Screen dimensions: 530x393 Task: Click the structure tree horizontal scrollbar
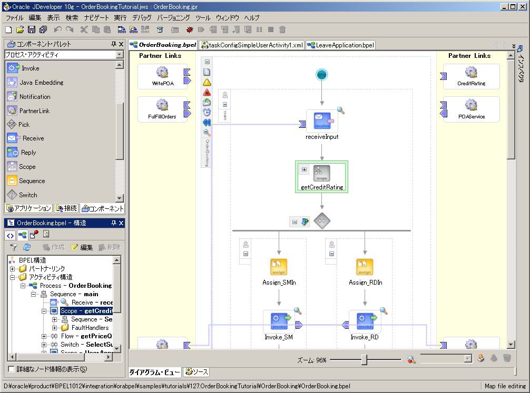(60, 357)
